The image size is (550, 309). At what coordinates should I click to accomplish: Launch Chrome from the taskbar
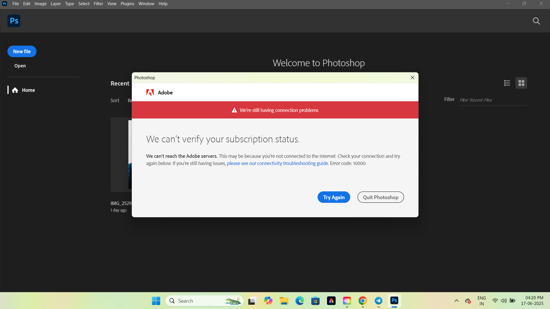[363, 301]
